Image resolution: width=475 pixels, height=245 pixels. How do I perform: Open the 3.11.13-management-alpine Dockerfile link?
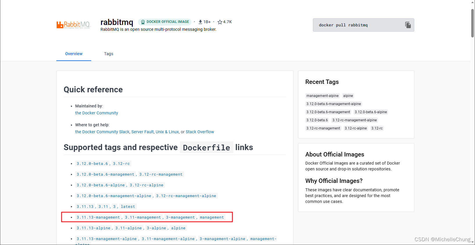coord(107,239)
